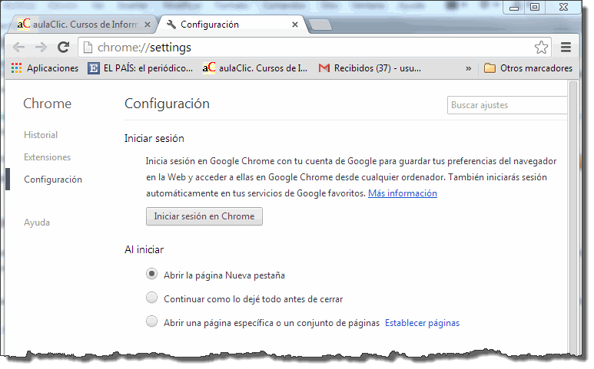Open the Otros marcadores folder

528,68
